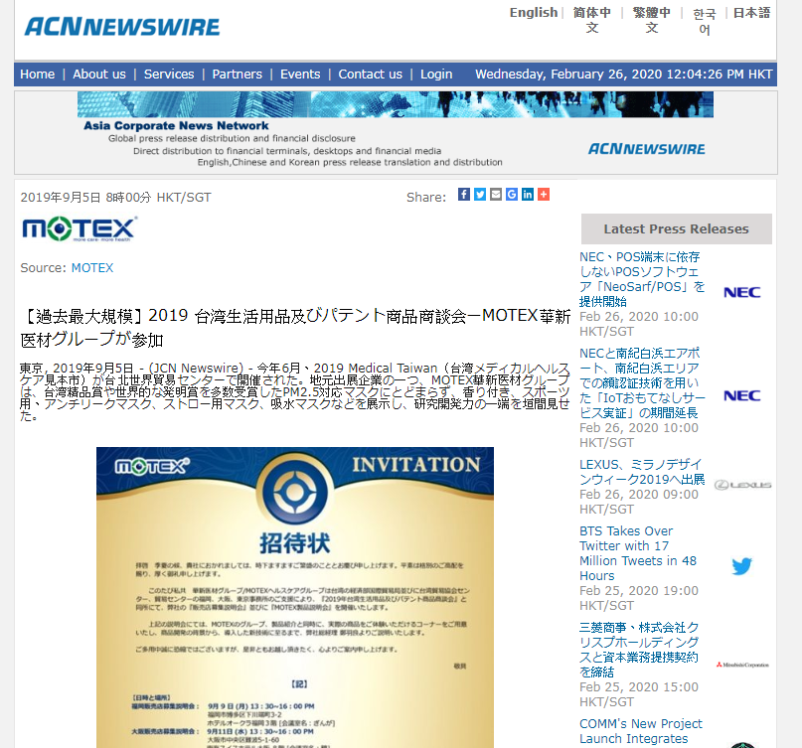Image resolution: width=802 pixels, height=748 pixels.
Task: Go to Services menu item
Action: pos(169,75)
